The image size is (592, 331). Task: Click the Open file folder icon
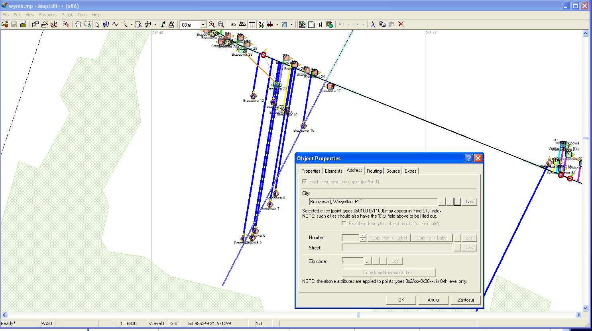click(x=5, y=24)
